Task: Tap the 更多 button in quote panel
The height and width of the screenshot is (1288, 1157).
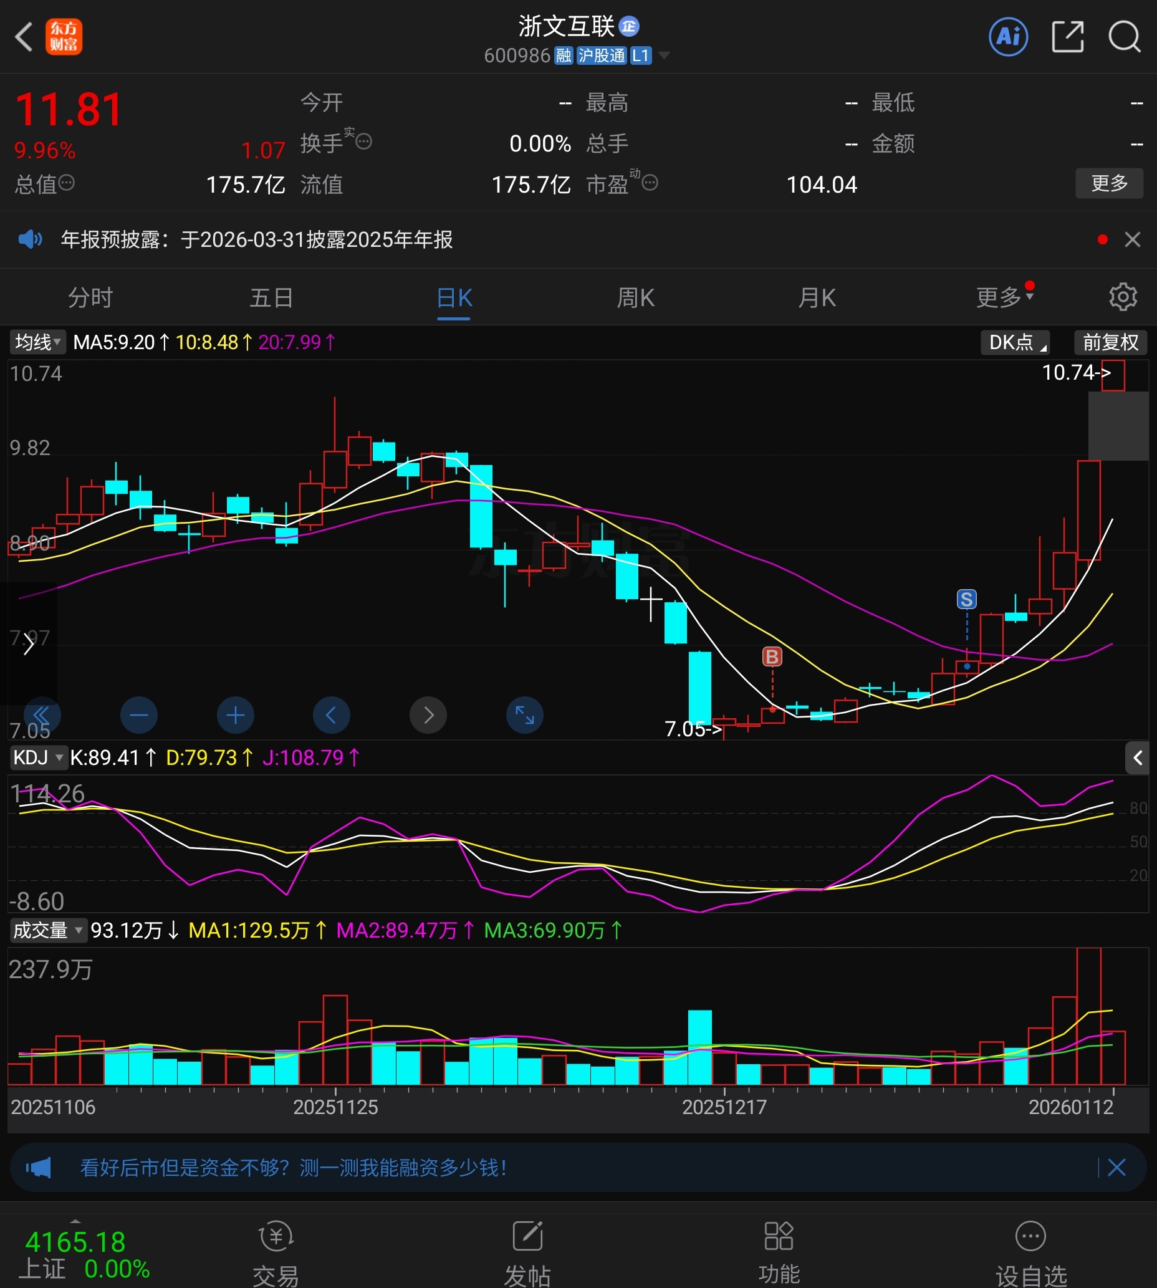Action: [1108, 183]
